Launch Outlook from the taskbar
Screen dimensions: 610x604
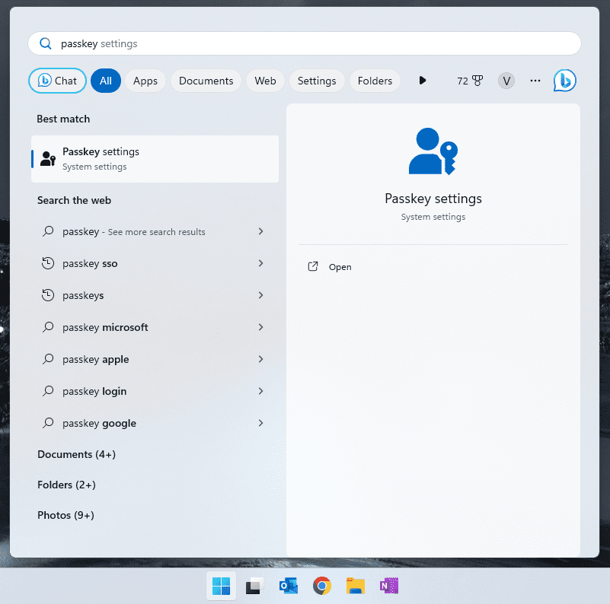(288, 586)
